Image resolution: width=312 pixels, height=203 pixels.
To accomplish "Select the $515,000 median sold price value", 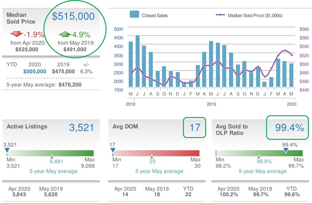I will tap(73, 16).
